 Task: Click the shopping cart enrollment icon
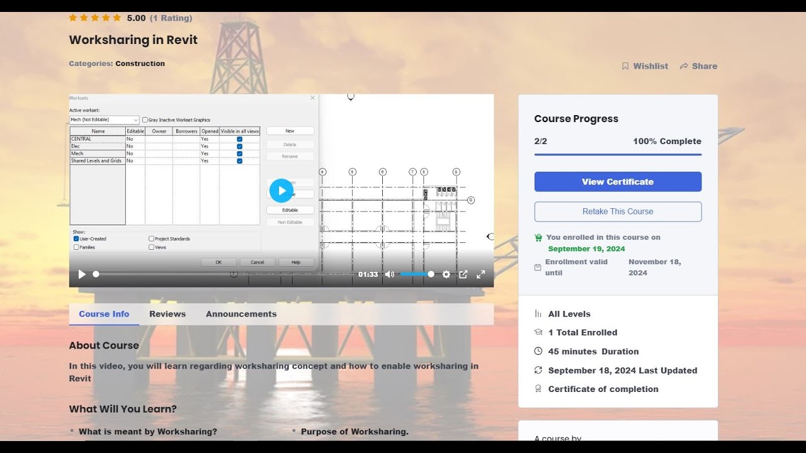[x=538, y=238]
